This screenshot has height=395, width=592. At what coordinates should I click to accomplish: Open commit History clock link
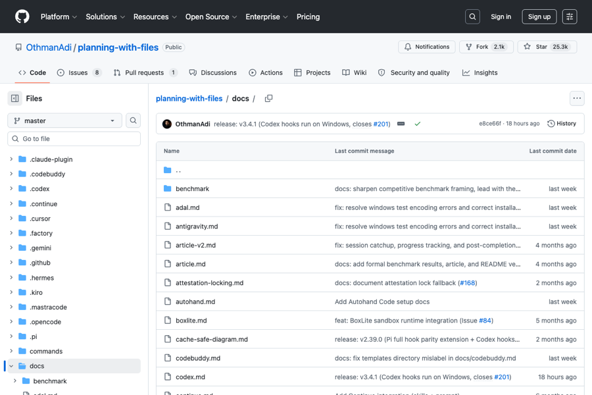point(562,124)
